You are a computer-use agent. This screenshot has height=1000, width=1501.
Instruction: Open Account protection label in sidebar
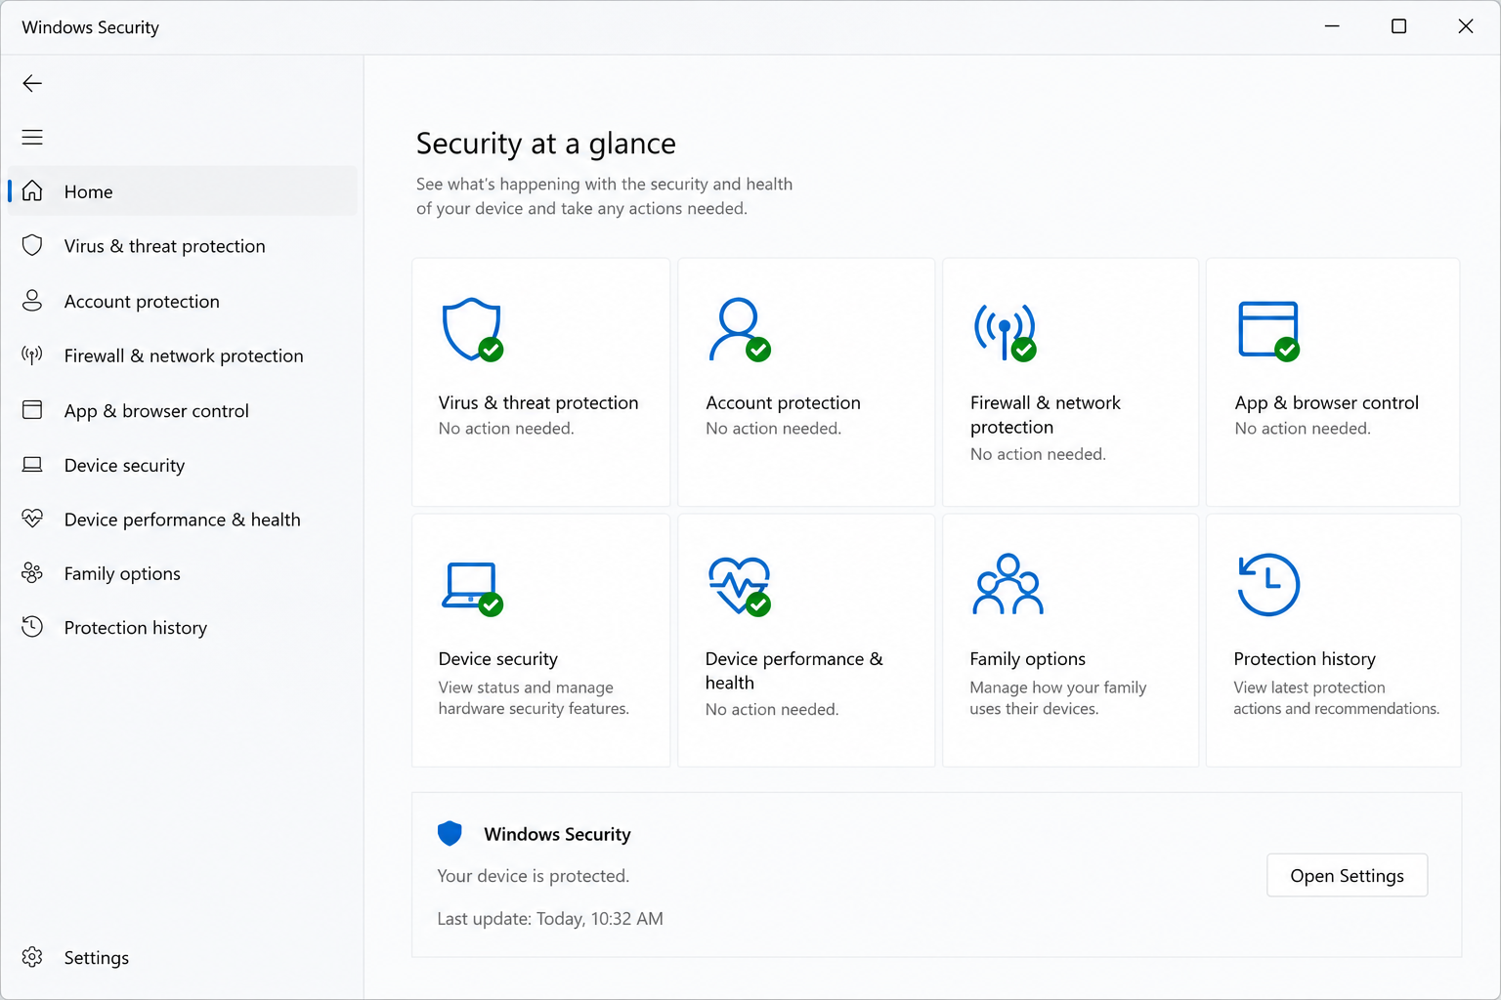coord(142,302)
